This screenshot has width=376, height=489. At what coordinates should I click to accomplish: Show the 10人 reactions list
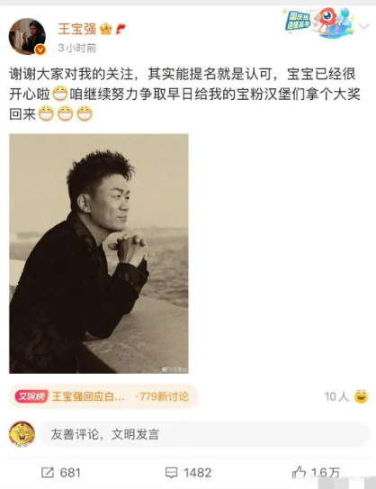[336, 396]
